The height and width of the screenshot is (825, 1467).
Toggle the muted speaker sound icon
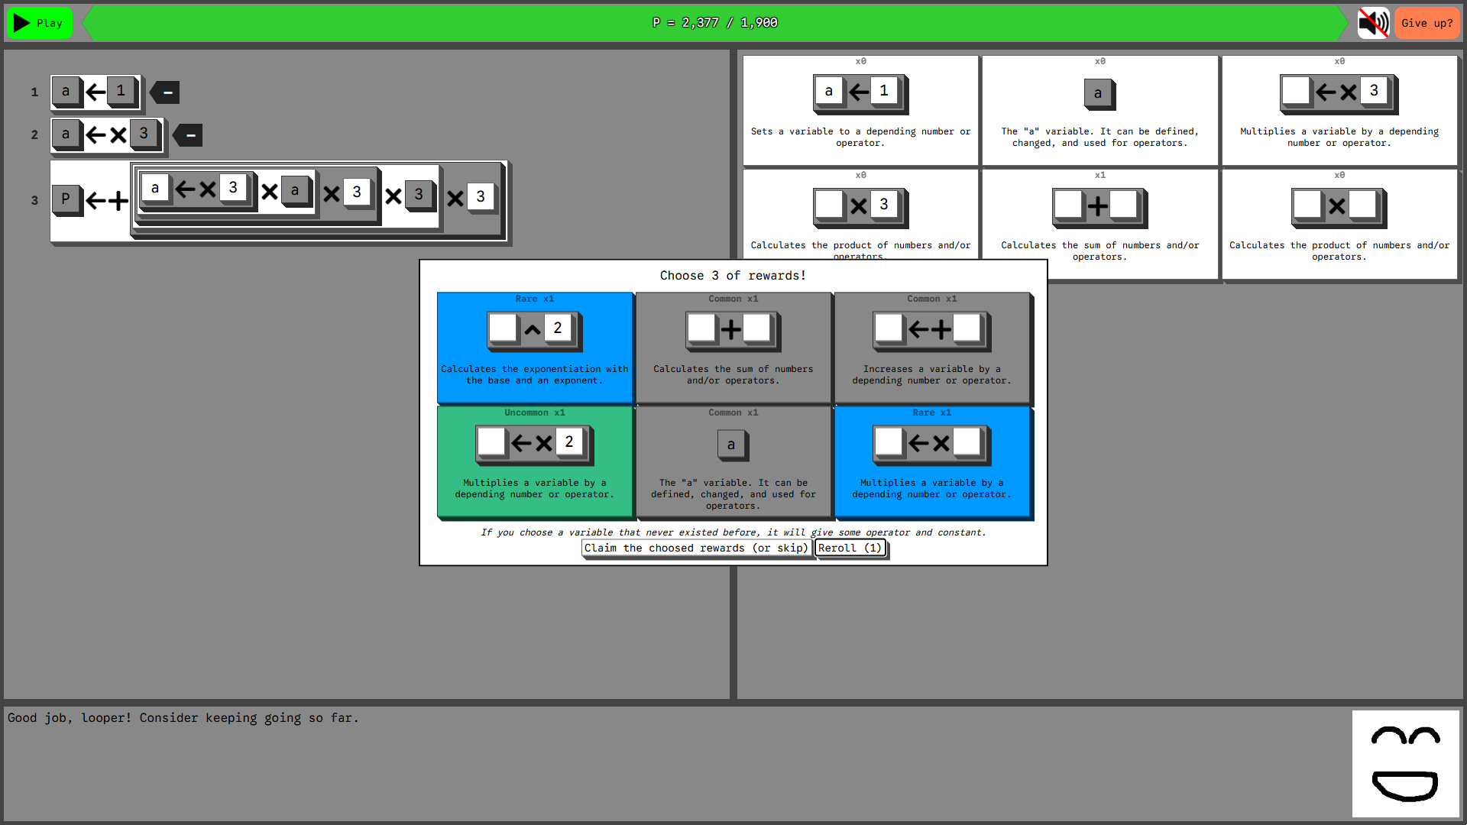click(1373, 23)
